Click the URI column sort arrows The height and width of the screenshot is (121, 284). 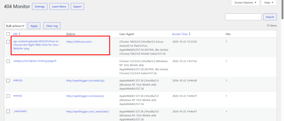(x=19, y=34)
